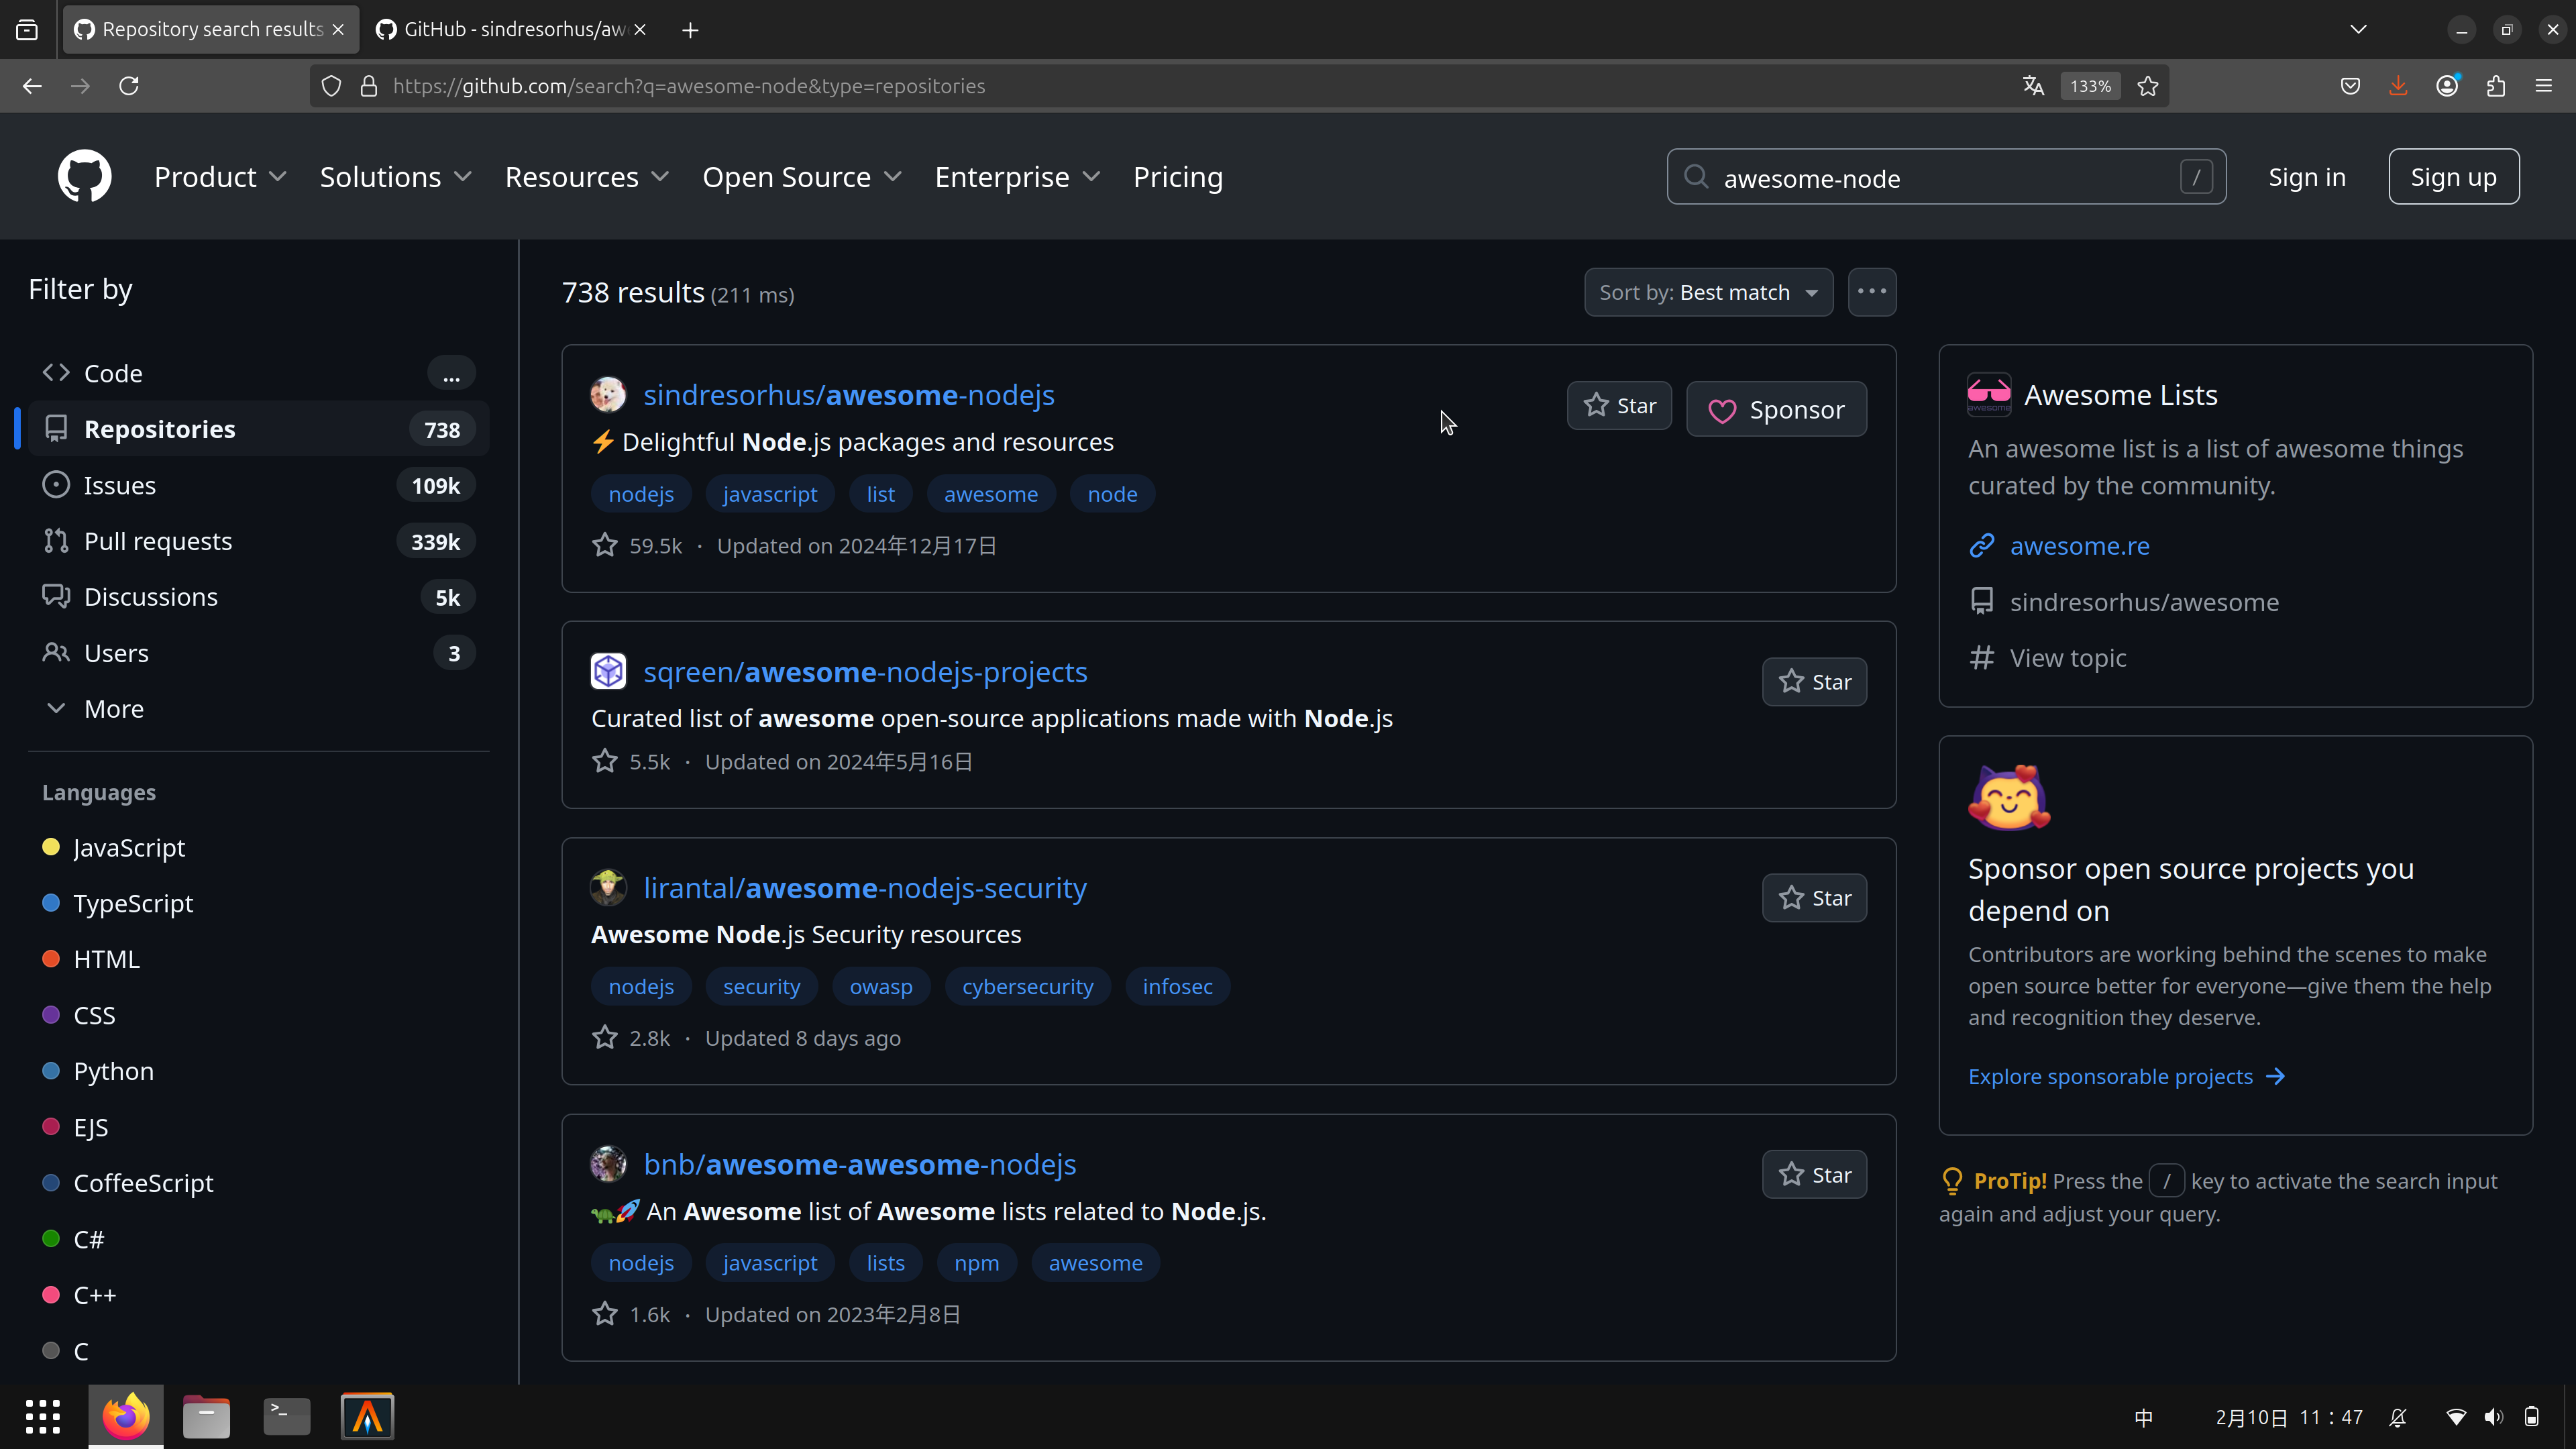Filter results by JavaScript language
This screenshot has height=1449, width=2576.
click(x=129, y=848)
